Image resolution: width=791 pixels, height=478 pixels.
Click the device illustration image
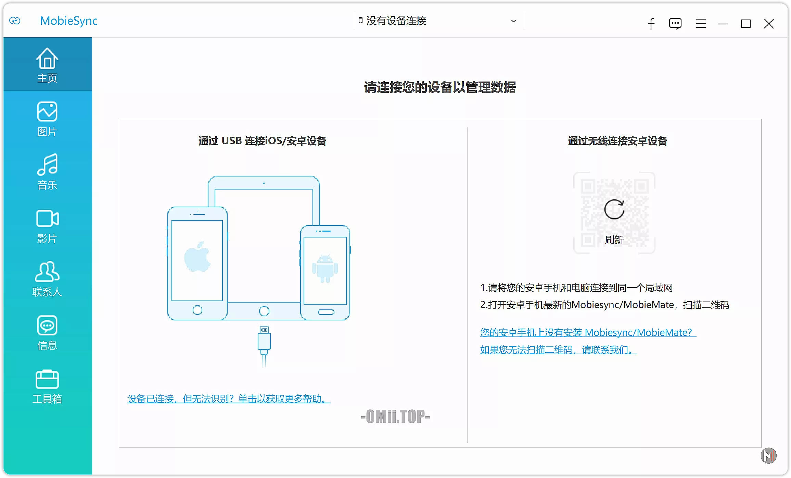[x=259, y=271]
